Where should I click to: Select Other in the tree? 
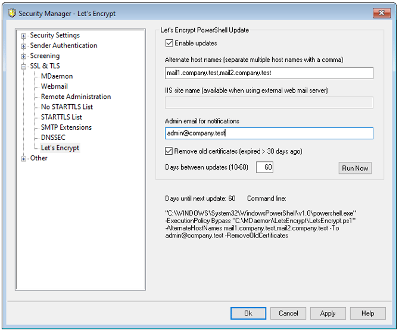pos(39,158)
